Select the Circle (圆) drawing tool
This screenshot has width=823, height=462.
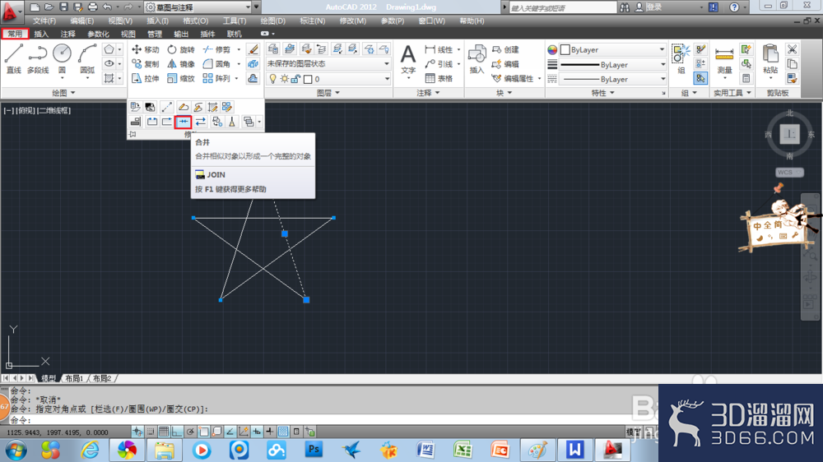(x=62, y=58)
